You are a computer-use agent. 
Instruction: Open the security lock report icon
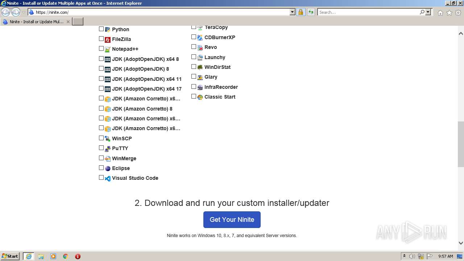[x=301, y=12]
